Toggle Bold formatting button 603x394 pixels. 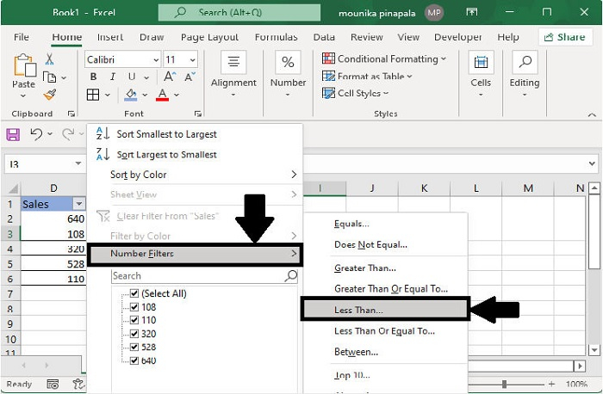(93, 77)
